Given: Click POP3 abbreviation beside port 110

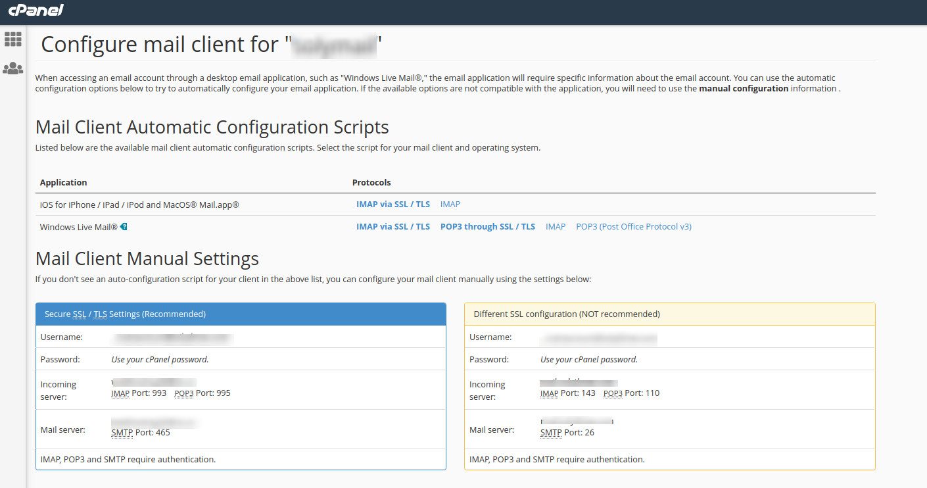Looking at the screenshot, I should [x=612, y=393].
